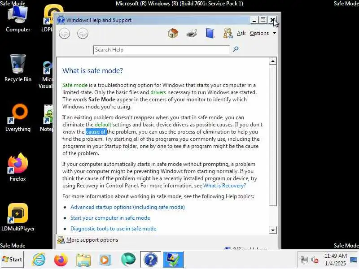Open Windows Media Player from the taskbar
The image size is (359, 269).
105,260
